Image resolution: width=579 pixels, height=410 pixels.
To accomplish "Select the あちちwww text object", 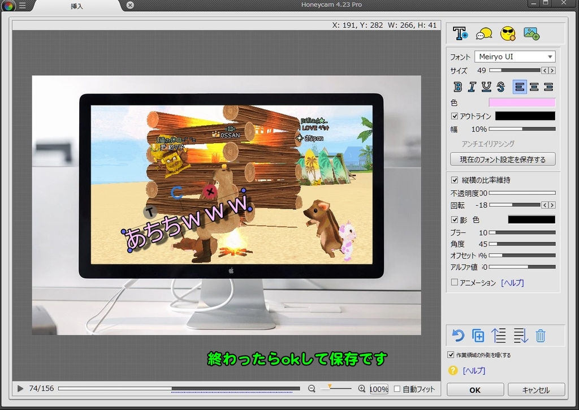I will click(x=187, y=222).
